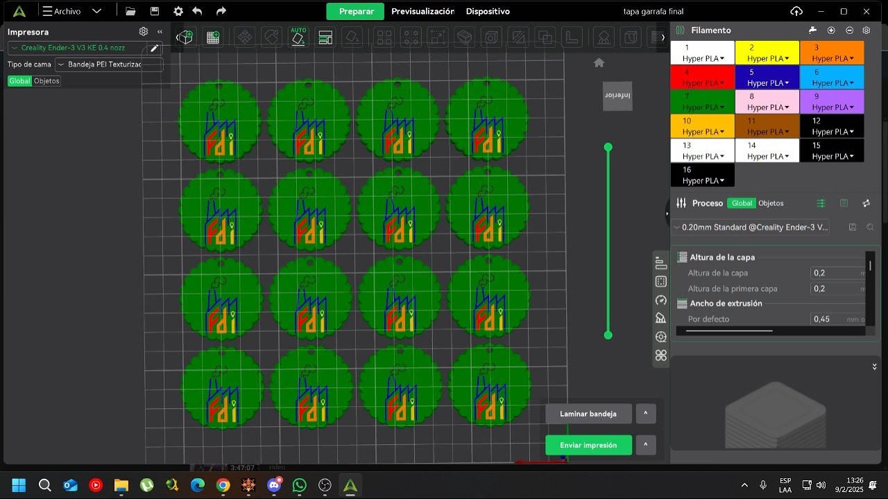Click light blue filament swatch number 6
The width and height of the screenshot is (888, 499).
[832, 78]
